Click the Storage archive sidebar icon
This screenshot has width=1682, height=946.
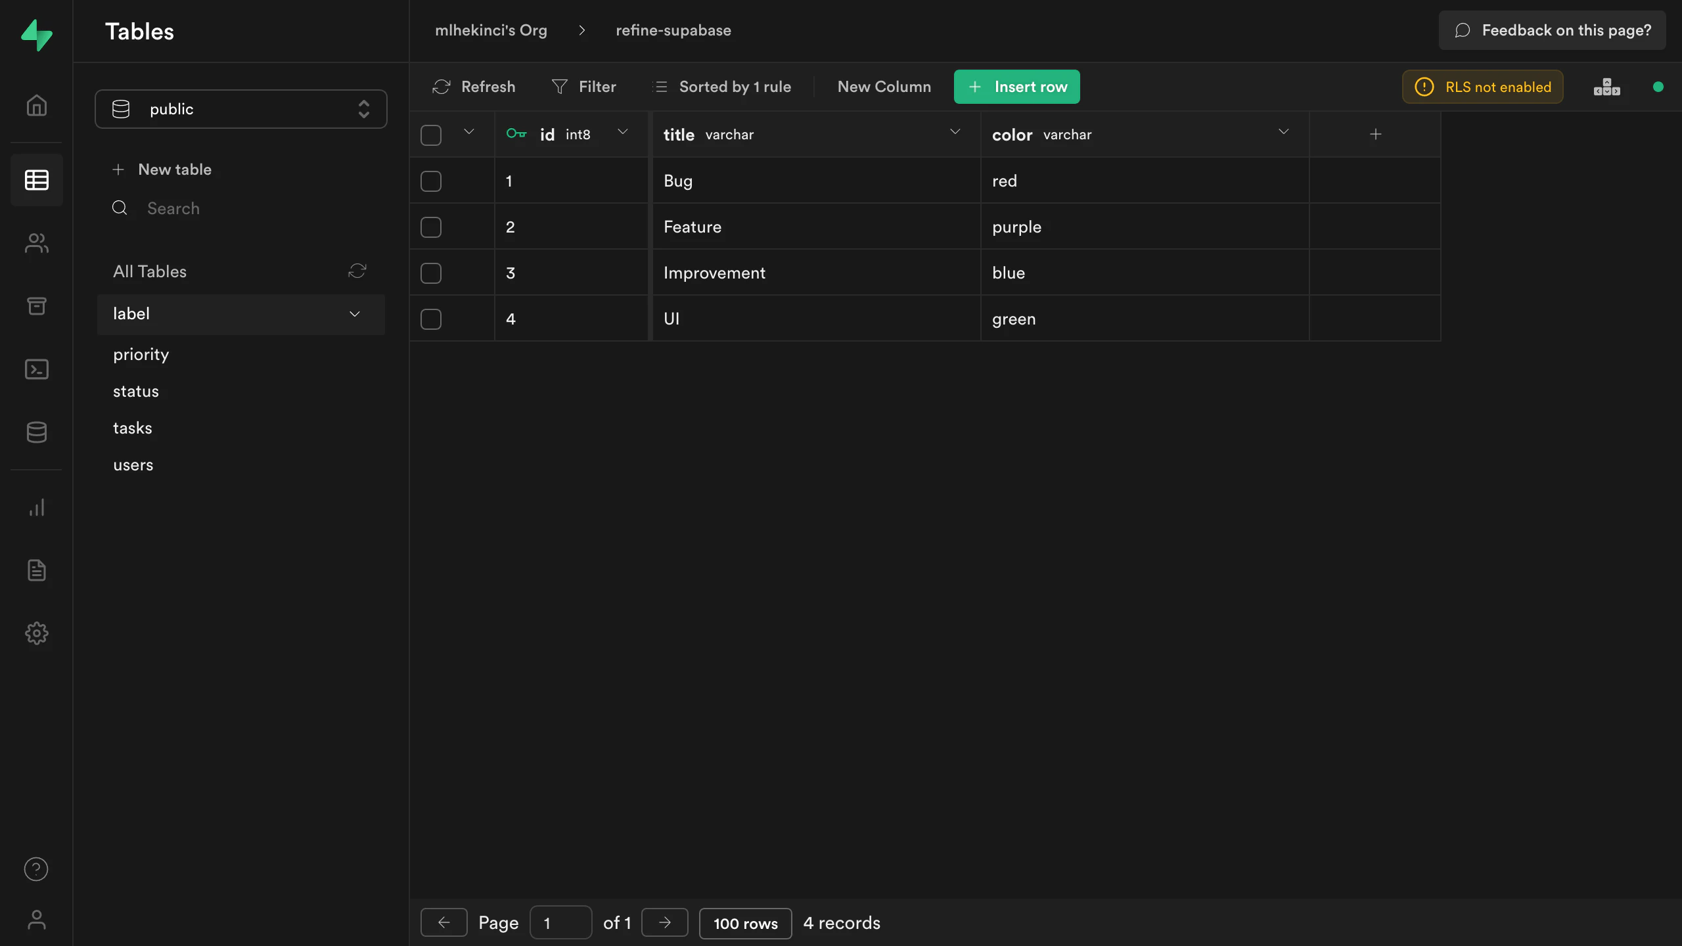tap(36, 306)
